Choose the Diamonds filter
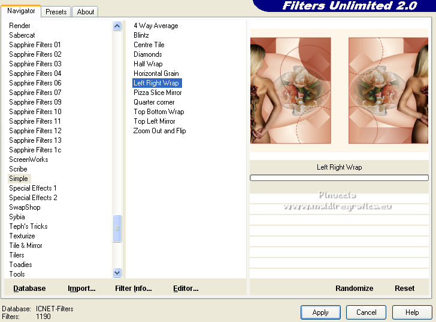Image resolution: width=436 pixels, height=322 pixels. [148, 54]
